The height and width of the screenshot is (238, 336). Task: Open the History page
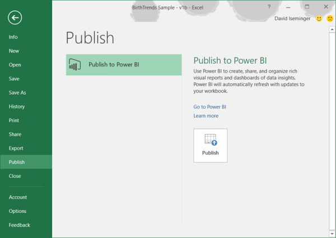(x=16, y=107)
